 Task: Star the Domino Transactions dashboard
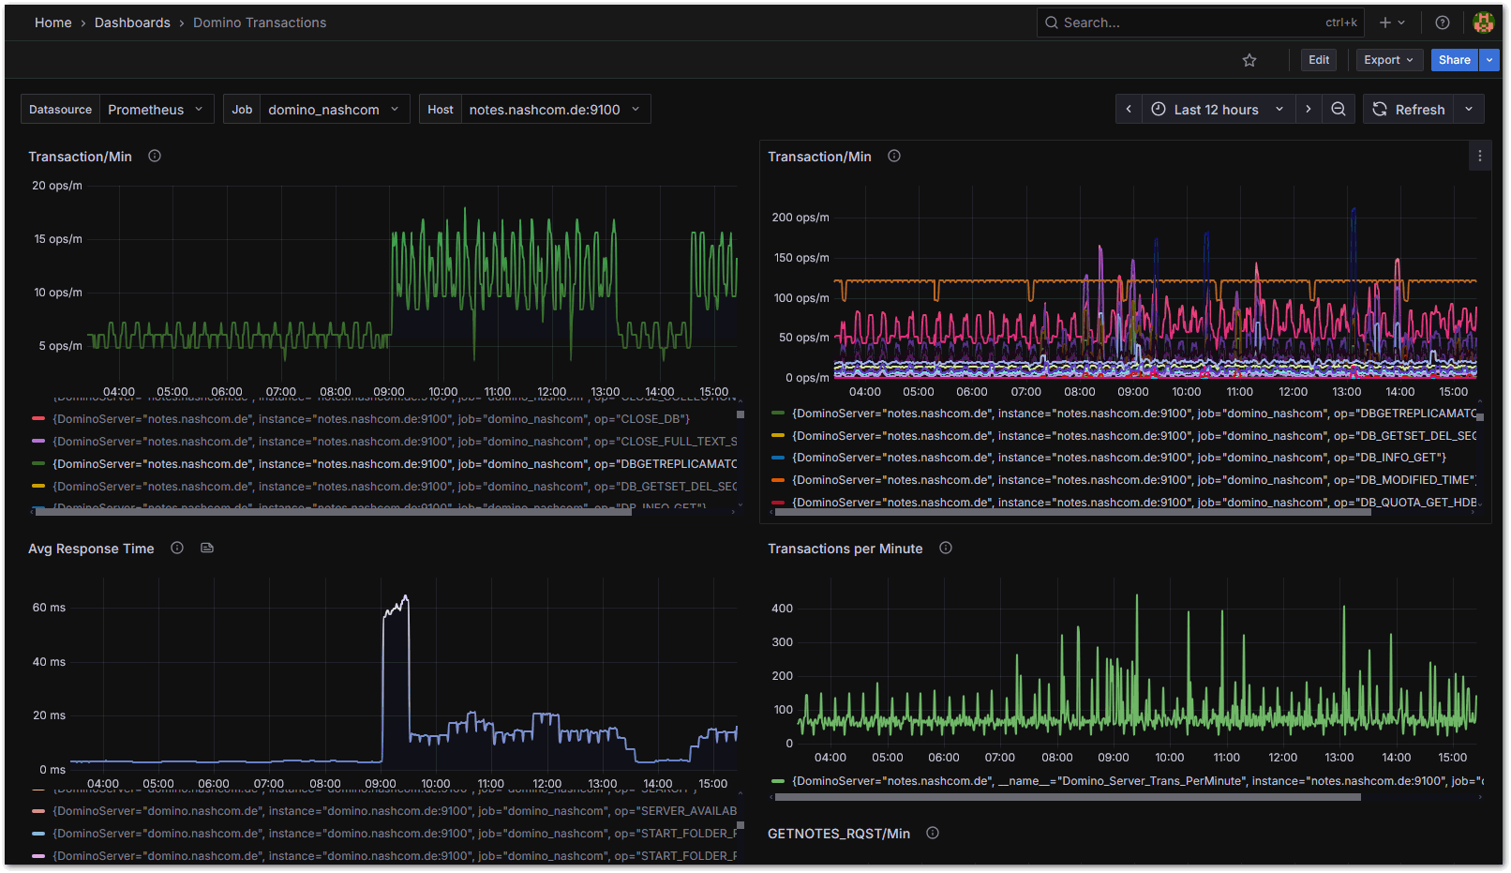pos(1249,59)
